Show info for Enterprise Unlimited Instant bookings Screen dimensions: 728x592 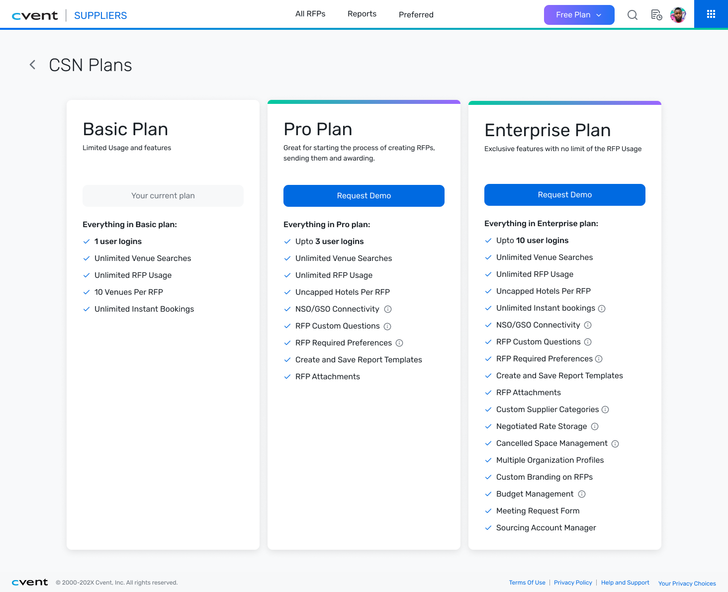tap(602, 309)
